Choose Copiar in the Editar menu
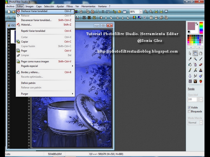Viewport: 210px width, 157px height. (45, 42)
